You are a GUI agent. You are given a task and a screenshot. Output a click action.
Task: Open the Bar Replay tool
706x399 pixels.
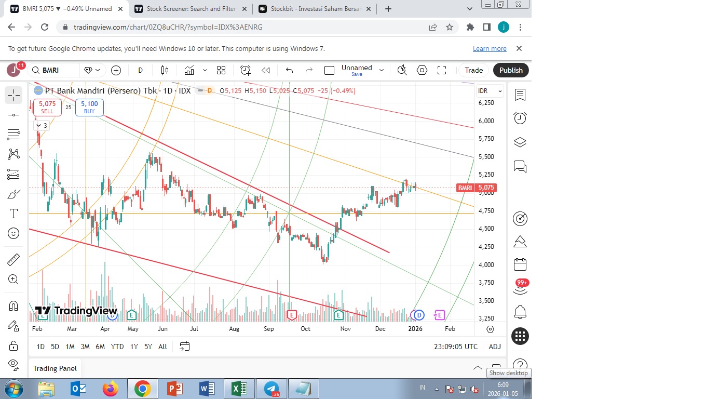266,70
